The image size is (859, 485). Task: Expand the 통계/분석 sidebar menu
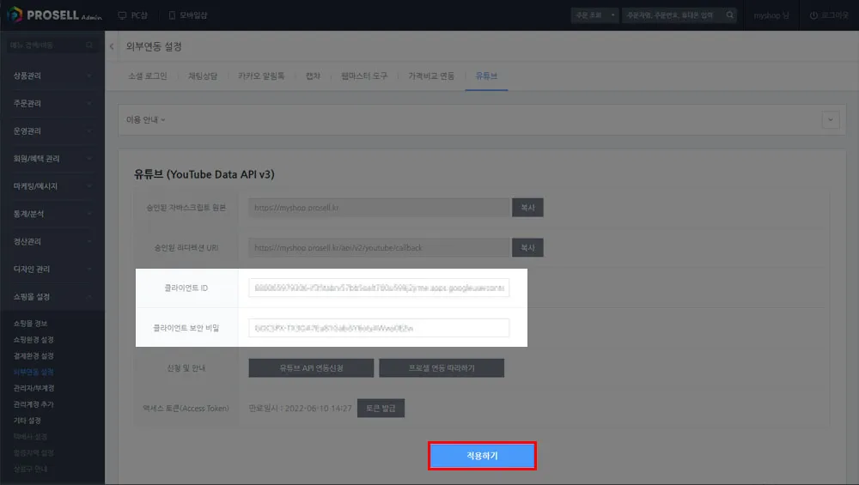[x=52, y=214]
